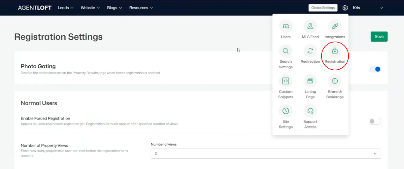Open the Listing Page icon
404x169 pixels.
pos(310,81)
